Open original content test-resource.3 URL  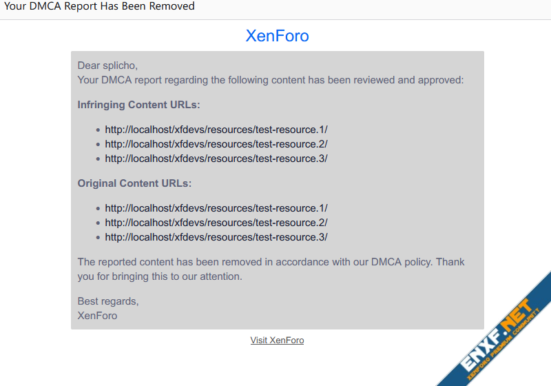point(216,237)
